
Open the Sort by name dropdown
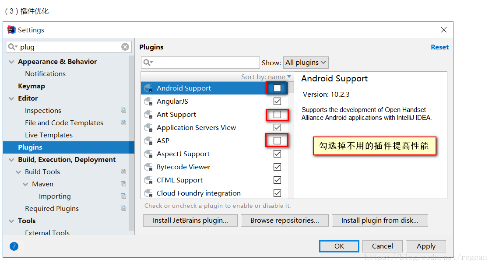point(266,77)
